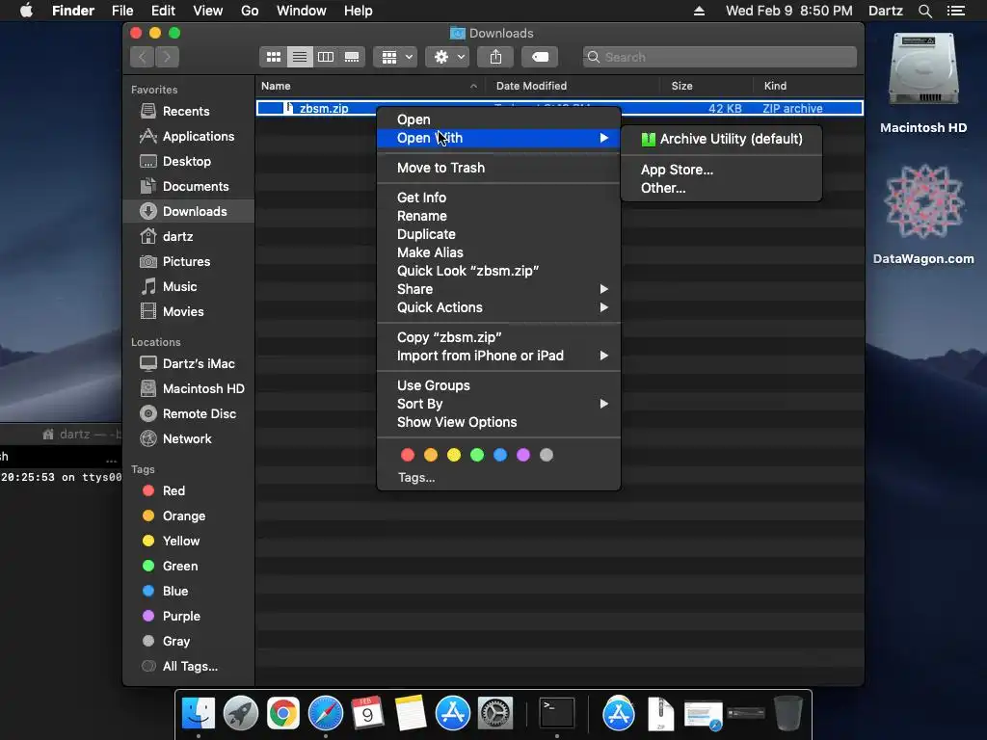987x740 pixels.
Task: Choose App Store... in Open With submenu
Action: click(x=721, y=170)
